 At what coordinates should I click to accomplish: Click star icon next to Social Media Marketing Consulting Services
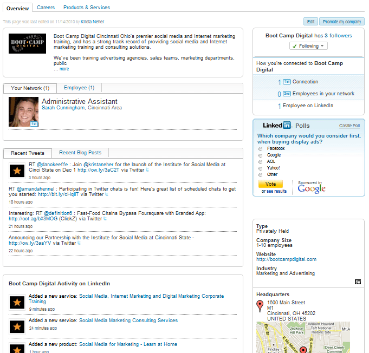17,326
